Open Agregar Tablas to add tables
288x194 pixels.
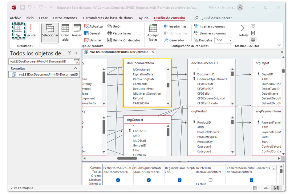(x=153, y=32)
